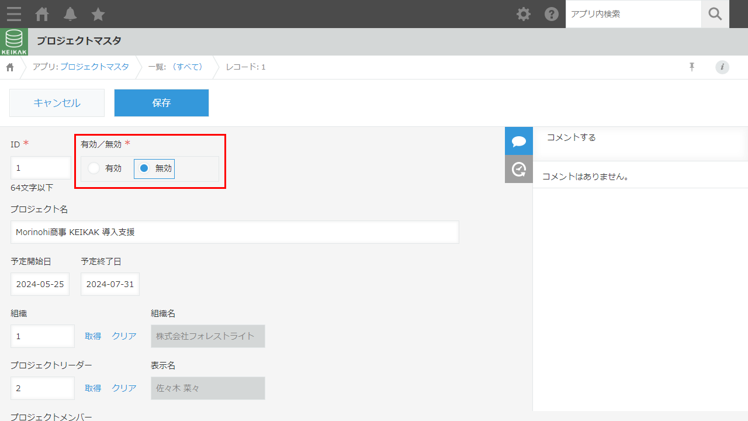The image size is (748, 421).
Task: Click the コメントはありません。 message
Action: tap(586, 176)
